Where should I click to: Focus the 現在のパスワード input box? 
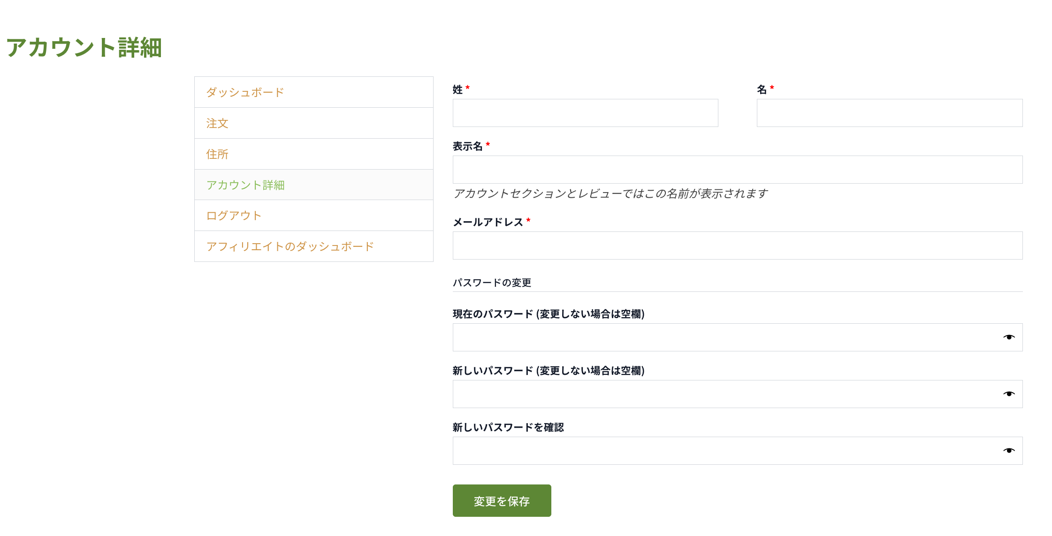point(723,337)
